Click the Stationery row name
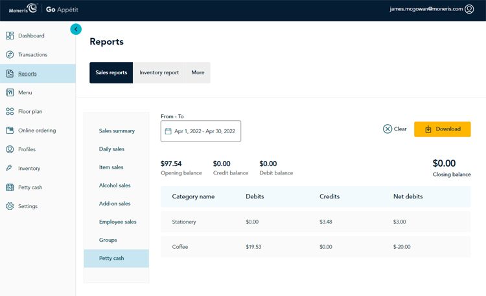 click(184, 222)
